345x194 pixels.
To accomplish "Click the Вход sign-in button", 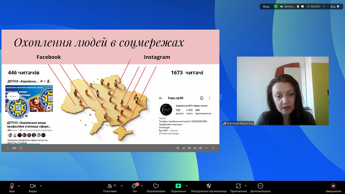I will click(x=266, y=6).
